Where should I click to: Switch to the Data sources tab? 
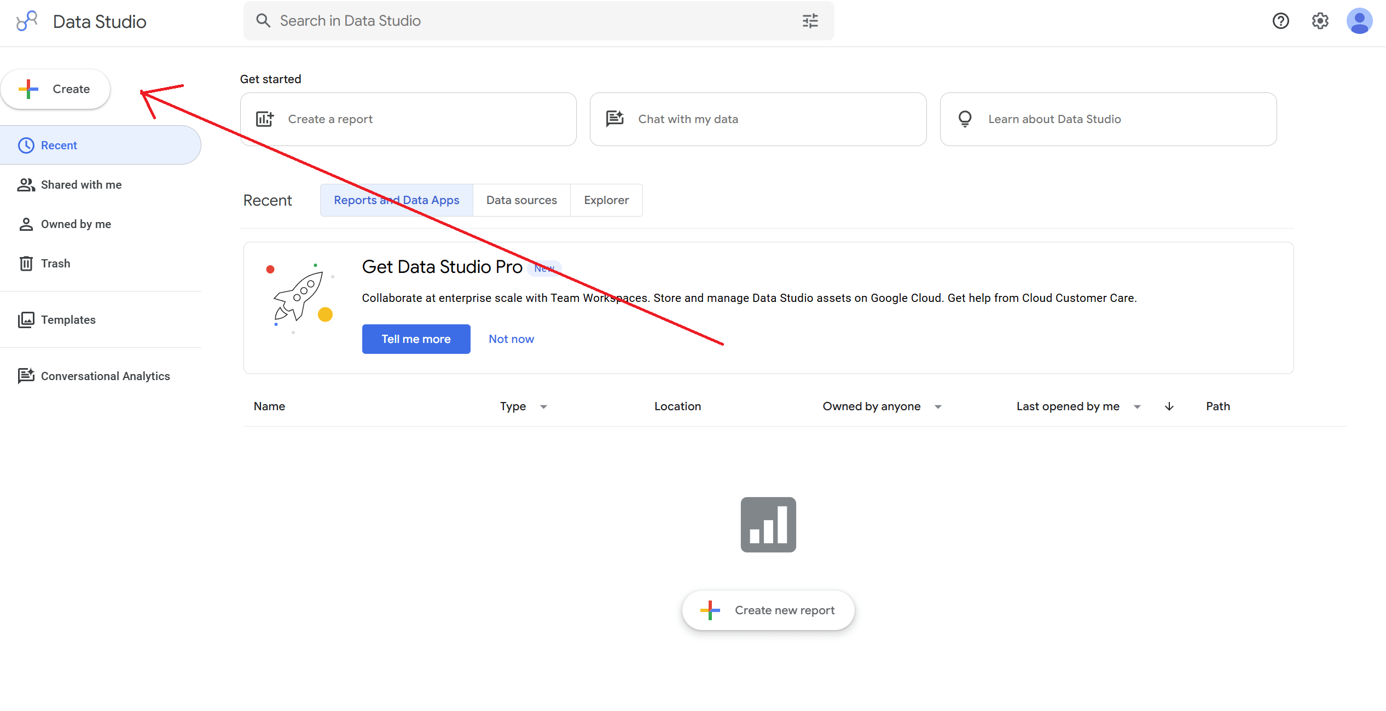[521, 200]
